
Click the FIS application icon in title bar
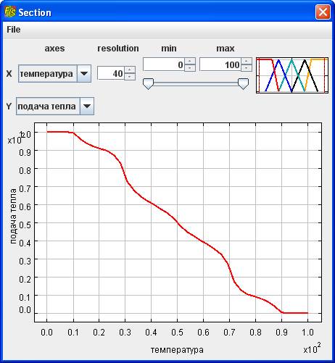click(10, 12)
